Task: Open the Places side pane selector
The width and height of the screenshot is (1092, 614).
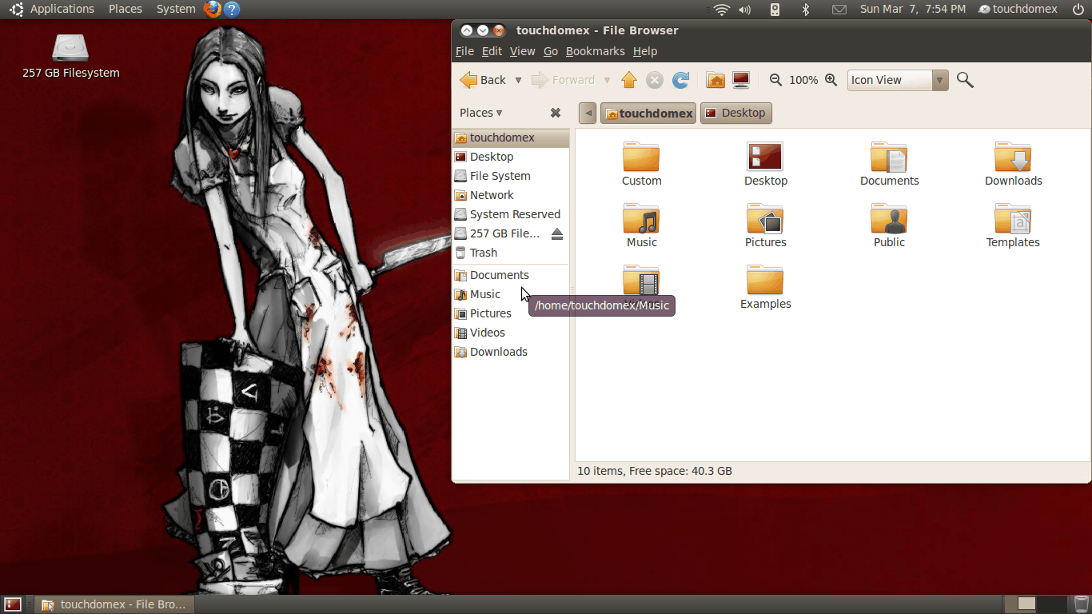Action: pyautogui.click(x=481, y=113)
